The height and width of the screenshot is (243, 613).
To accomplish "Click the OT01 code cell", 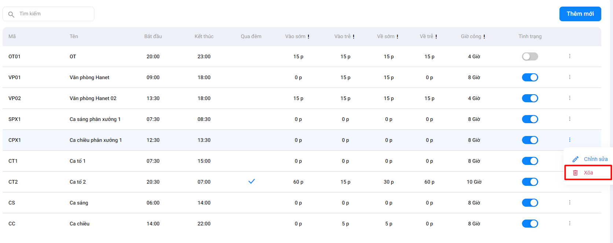I will pyautogui.click(x=14, y=56).
